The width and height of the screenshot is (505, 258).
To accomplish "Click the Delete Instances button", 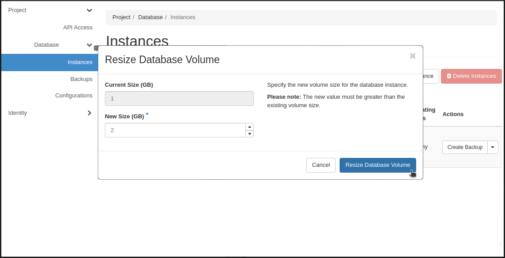I will [x=471, y=76].
